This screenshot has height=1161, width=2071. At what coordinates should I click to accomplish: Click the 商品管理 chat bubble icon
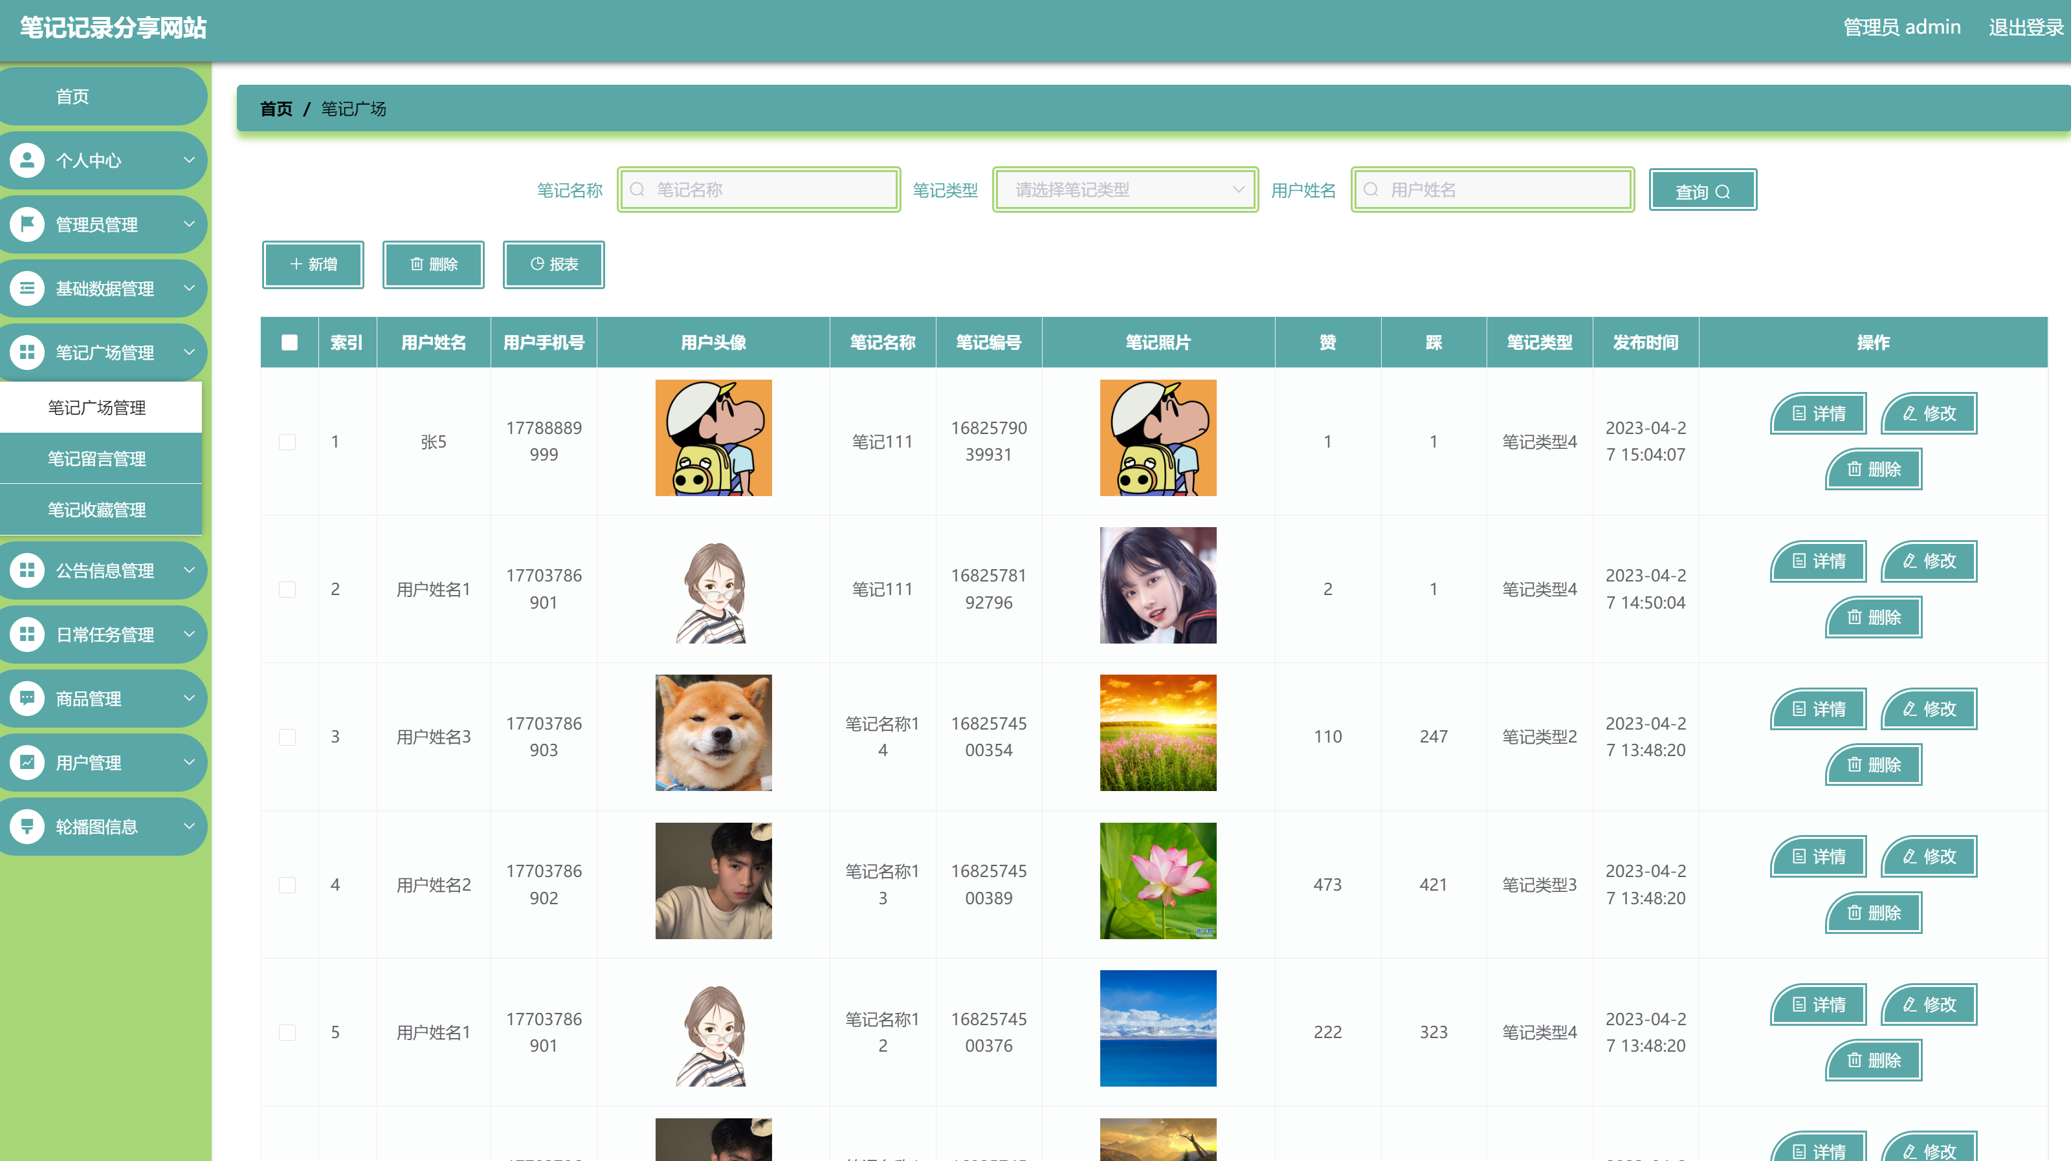click(27, 698)
